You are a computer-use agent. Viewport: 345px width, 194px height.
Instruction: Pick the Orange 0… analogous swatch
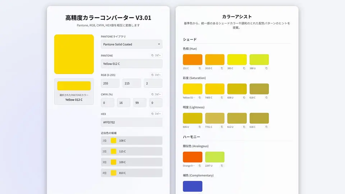pyautogui.click(x=193, y=157)
